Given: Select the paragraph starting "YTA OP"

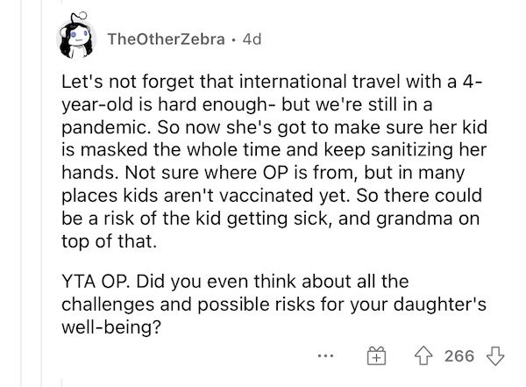Looking at the screenshot, I should tap(274, 304).
